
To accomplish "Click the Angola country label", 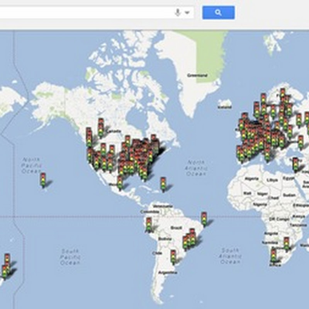I will point(272,234).
